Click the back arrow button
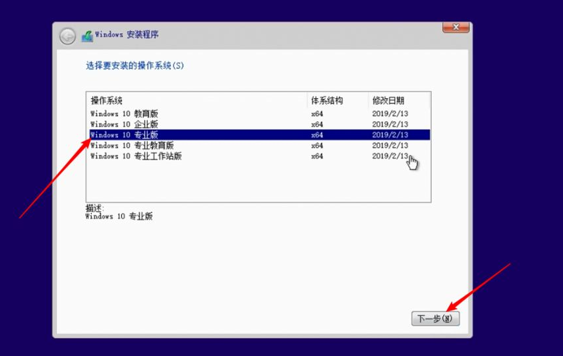This screenshot has width=563, height=356. click(67, 36)
